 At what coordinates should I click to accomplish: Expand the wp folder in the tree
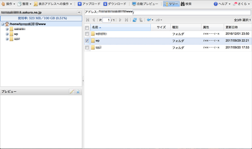tap(7, 34)
